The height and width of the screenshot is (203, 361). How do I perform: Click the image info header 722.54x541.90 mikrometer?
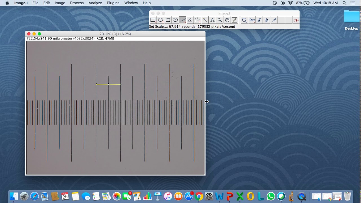(x=70, y=38)
